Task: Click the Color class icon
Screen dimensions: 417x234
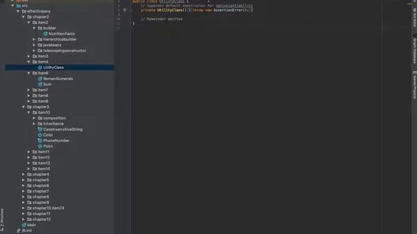Action: coord(40,135)
